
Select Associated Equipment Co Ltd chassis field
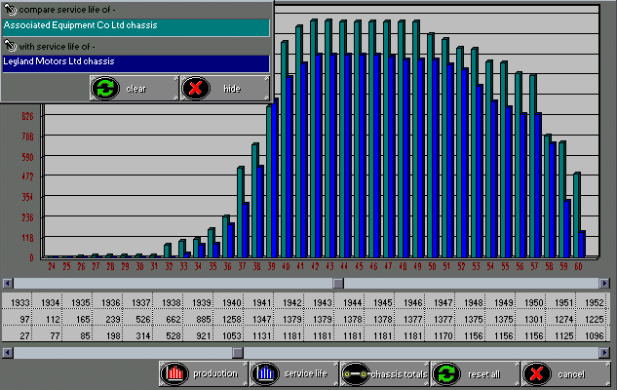(135, 27)
